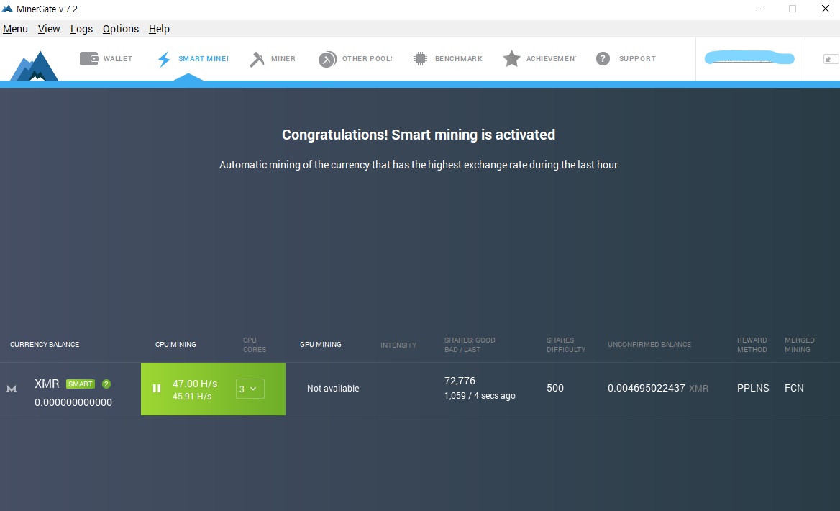The height and width of the screenshot is (511, 840).
Task: Click the GPU 'Not available' text
Action: [333, 388]
